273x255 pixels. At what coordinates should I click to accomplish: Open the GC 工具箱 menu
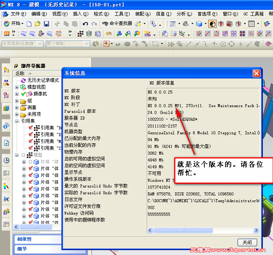click(x=253, y=14)
